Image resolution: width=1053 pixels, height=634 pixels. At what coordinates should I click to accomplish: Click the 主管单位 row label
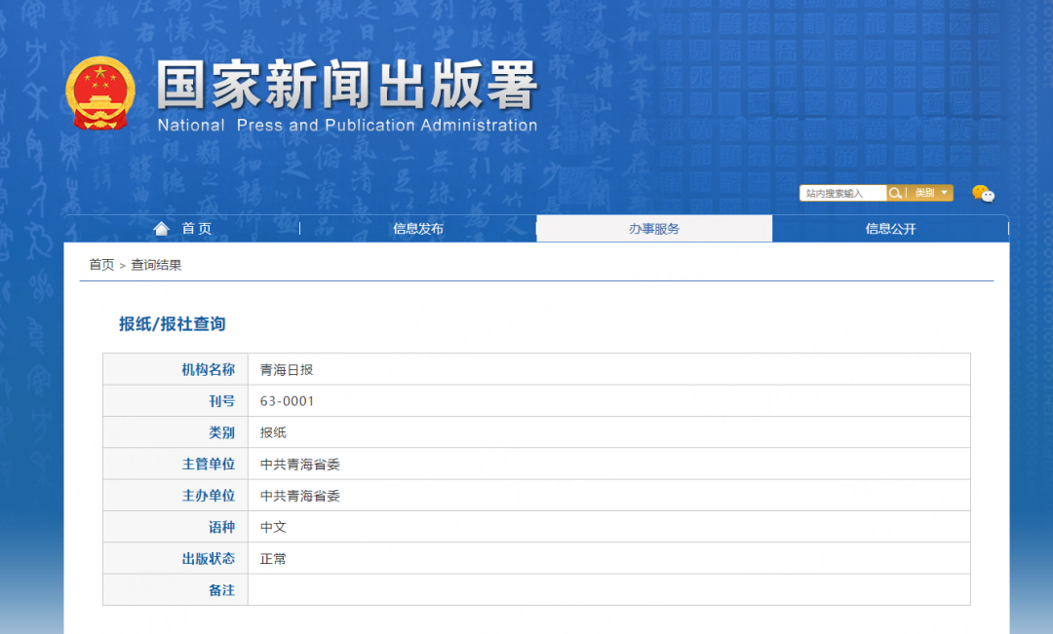click(209, 465)
